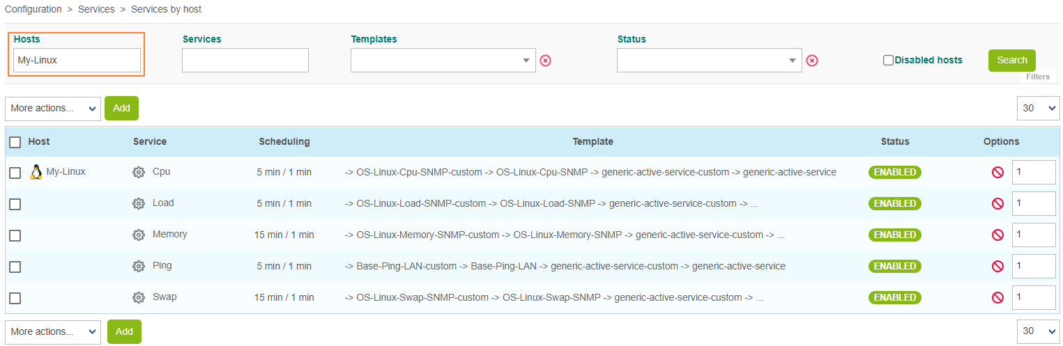Image resolution: width=1063 pixels, height=346 pixels.
Task: Go to Configuration in the breadcrumb
Action: coord(33,10)
